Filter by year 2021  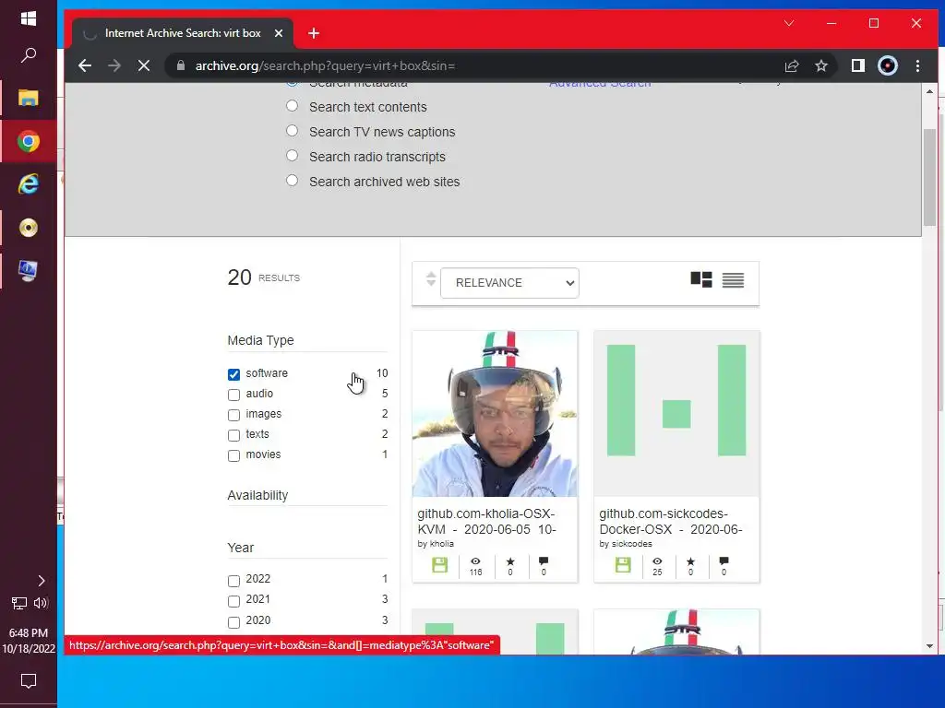(x=233, y=601)
